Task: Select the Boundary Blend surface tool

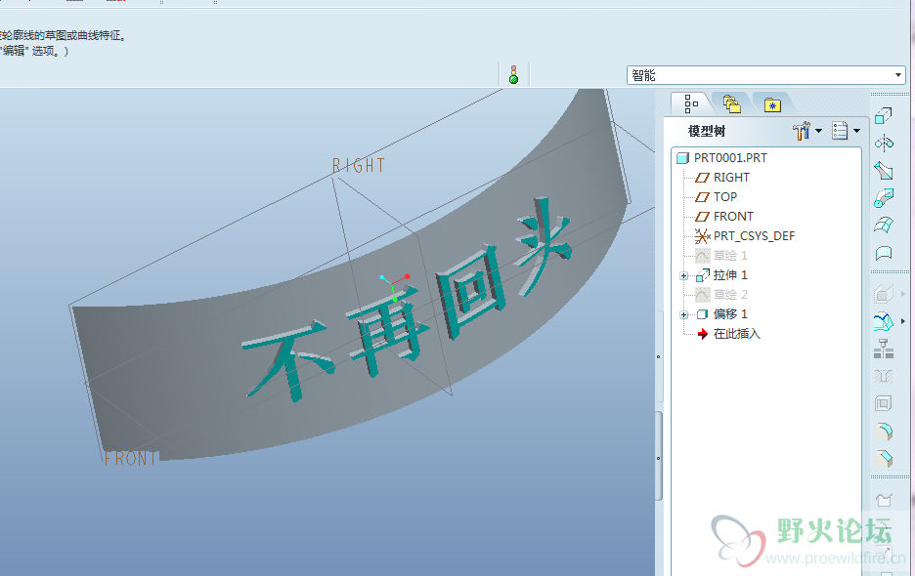Action: coord(884,226)
